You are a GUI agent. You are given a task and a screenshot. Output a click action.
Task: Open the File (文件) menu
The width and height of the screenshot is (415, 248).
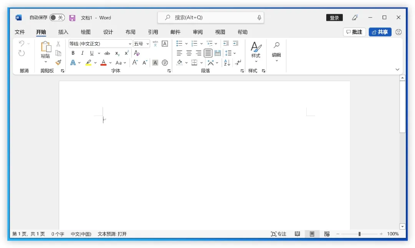(20, 32)
